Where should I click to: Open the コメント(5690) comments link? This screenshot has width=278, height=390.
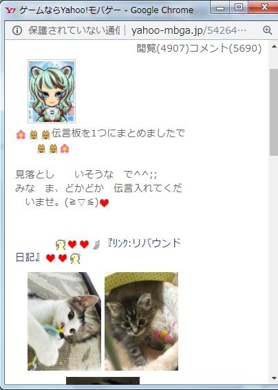click(225, 48)
